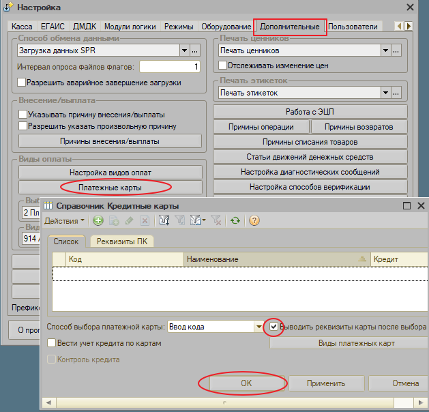Click the Интервал опроса файлов флагов field
Viewport: 429px width, 412px height.
point(170,67)
